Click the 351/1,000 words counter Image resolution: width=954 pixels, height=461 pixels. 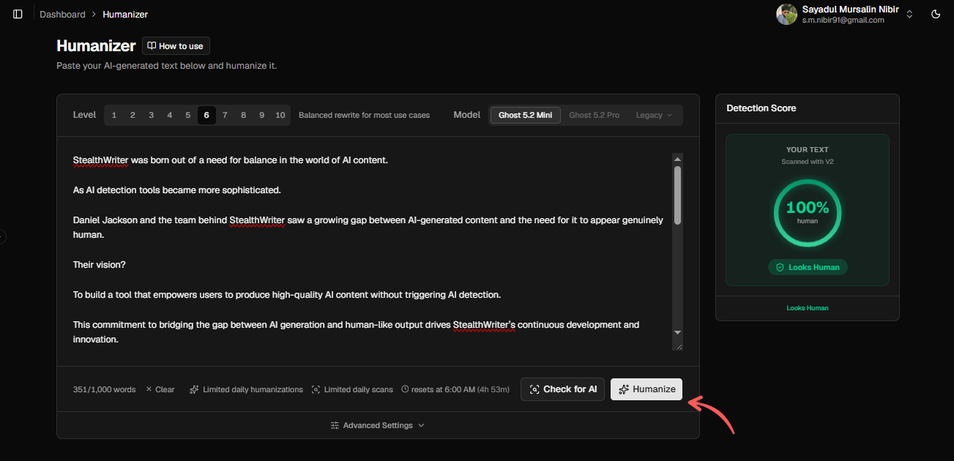104,389
